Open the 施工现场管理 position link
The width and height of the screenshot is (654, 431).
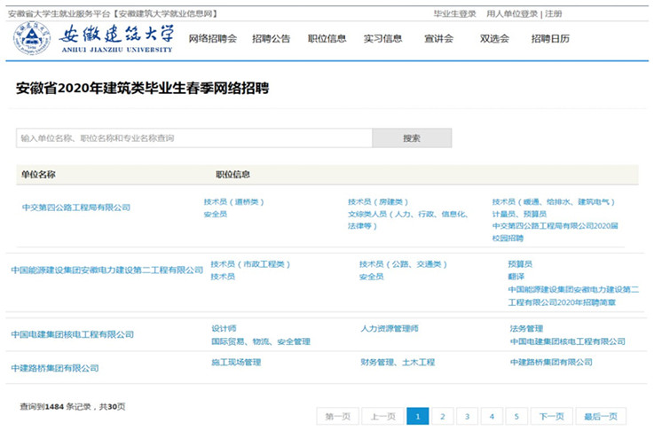236,362
